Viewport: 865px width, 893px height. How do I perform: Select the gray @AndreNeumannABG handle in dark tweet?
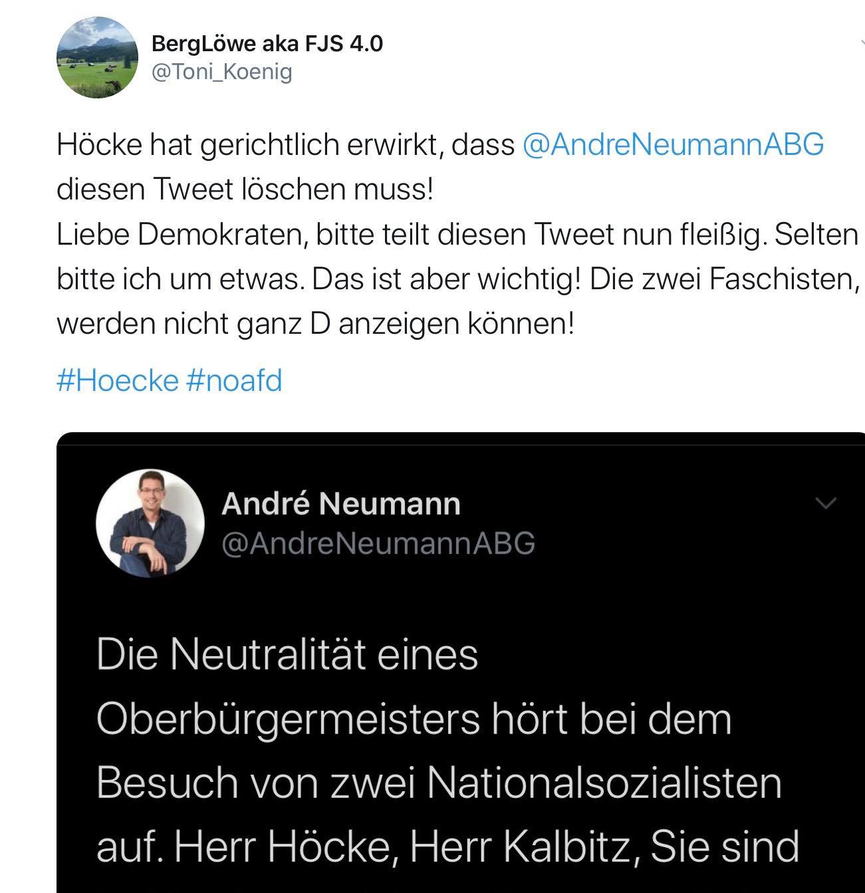(x=378, y=543)
